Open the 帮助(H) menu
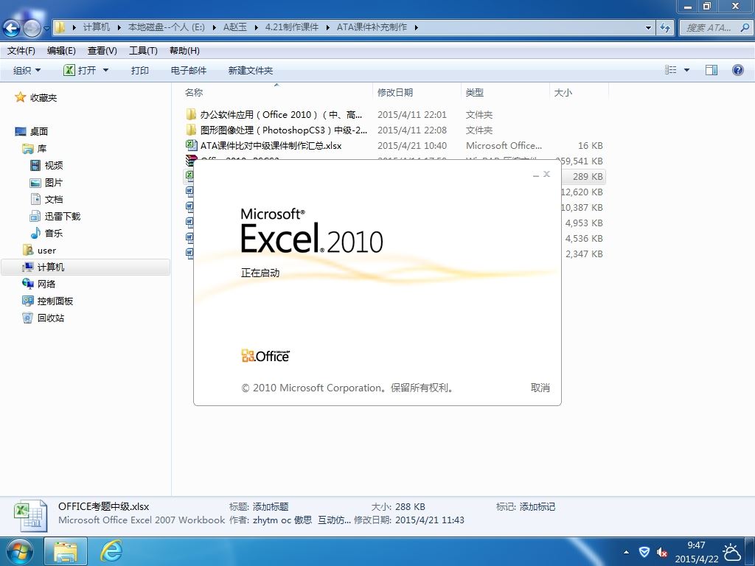Image resolution: width=755 pixels, height=566 pixels. coord(184,51)
